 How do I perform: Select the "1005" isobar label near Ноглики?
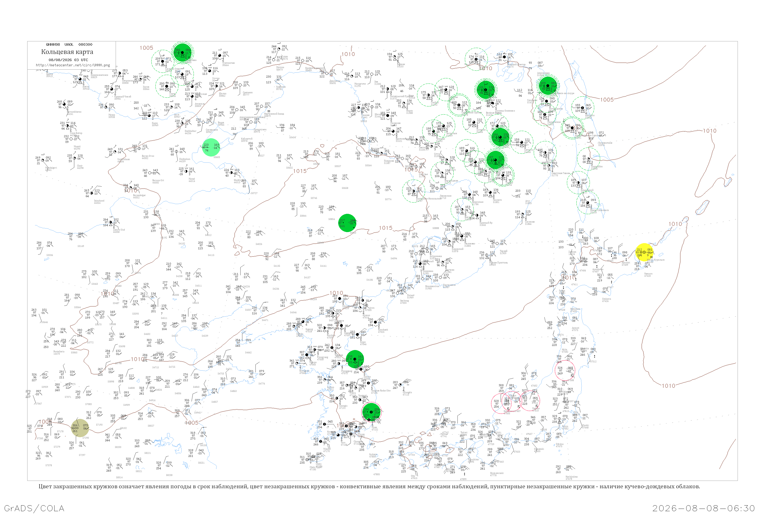click(x=607, y=100)
